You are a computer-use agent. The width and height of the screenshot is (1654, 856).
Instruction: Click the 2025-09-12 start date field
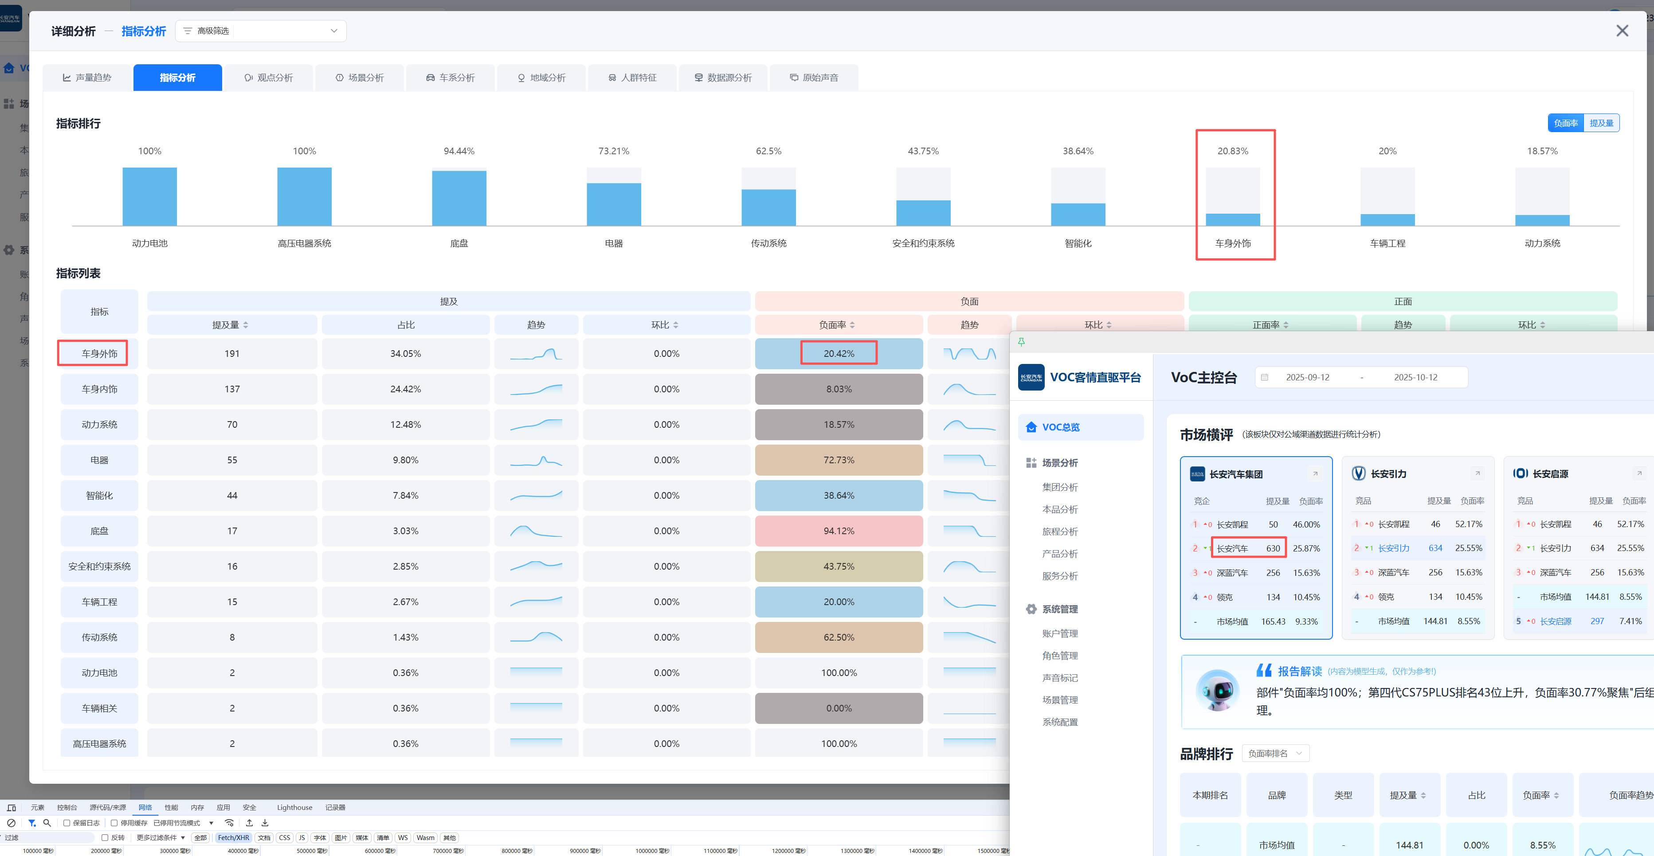pyautogui.click(x=1307, y=377)
